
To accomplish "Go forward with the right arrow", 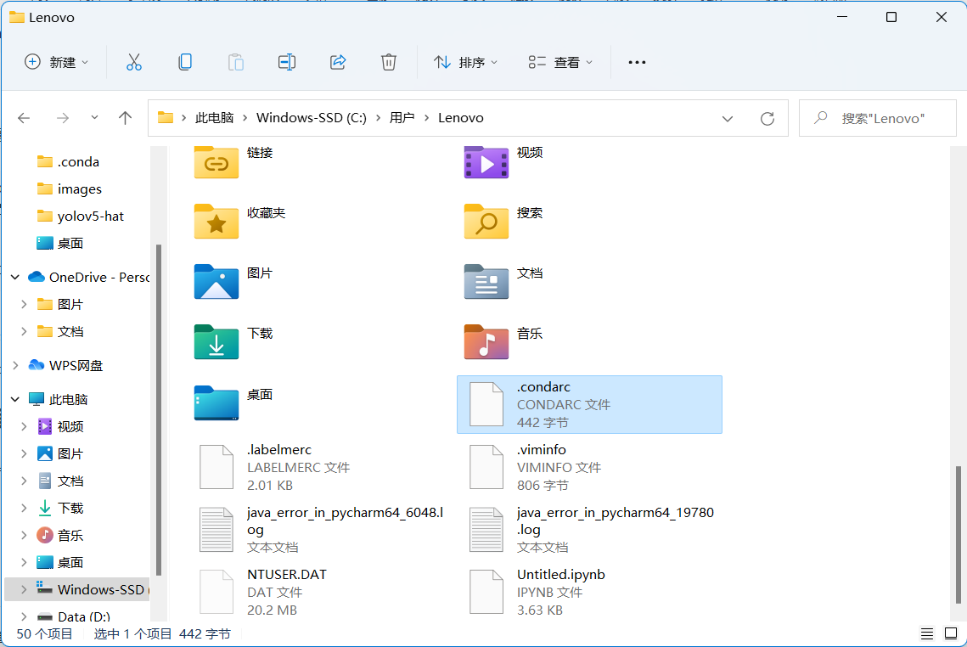I will [63, 118].
